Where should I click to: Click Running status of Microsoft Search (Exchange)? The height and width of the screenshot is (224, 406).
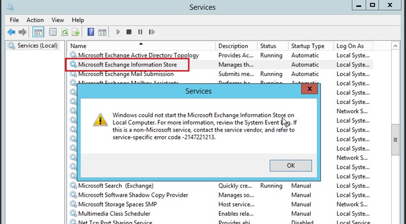coord(271,186)
